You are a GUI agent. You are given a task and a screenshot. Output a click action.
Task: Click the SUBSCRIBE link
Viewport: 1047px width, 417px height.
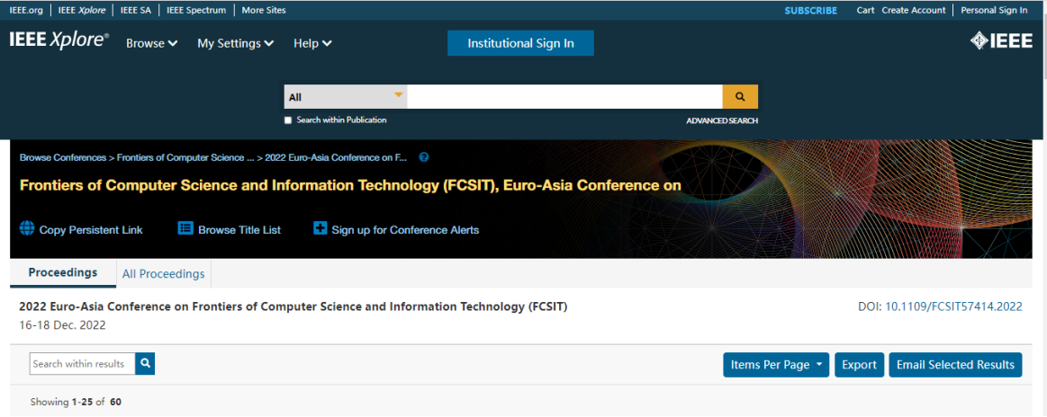click(810, 10)
